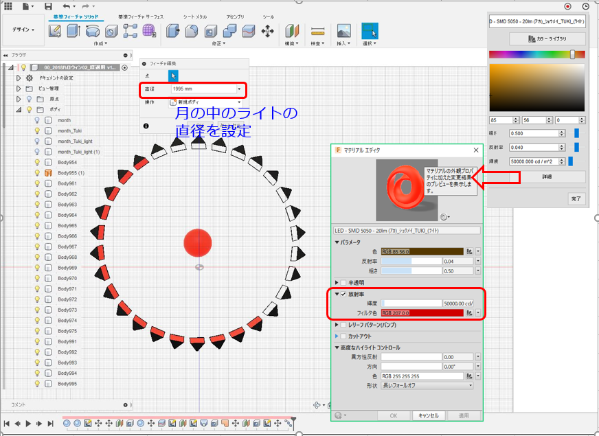Click the point selection cursor button
The width and height of the screenshot is (599, 436).
click(173, 76)
